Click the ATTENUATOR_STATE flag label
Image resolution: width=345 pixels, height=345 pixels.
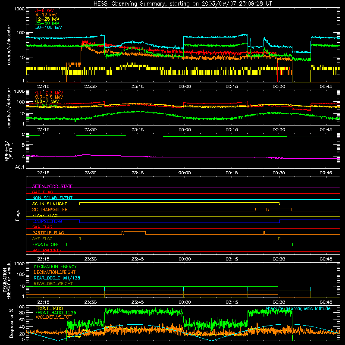pyautogui.click(x=52, y=186)
